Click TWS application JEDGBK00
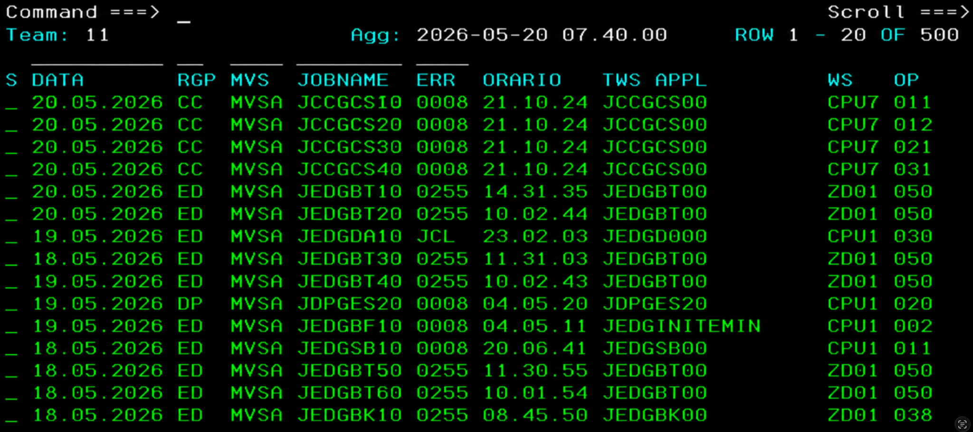The width and height of the screenshot is (973, 432). (x=655, y=416)
